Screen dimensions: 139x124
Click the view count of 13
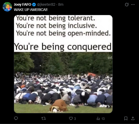point(103,119)
